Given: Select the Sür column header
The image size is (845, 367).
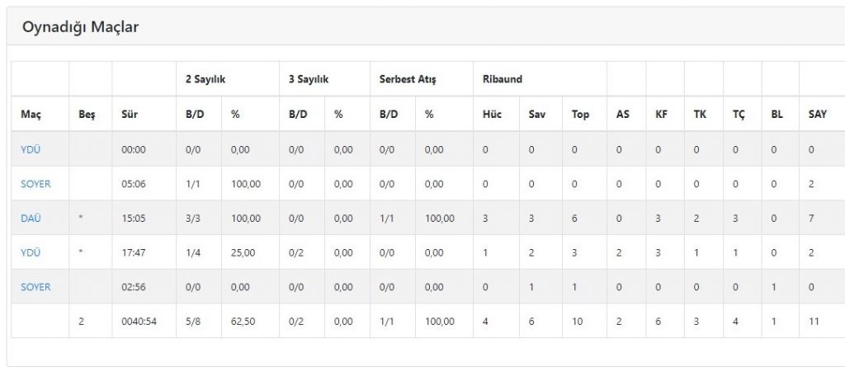Looking at the screenshot, I should (x=130, y=115).
